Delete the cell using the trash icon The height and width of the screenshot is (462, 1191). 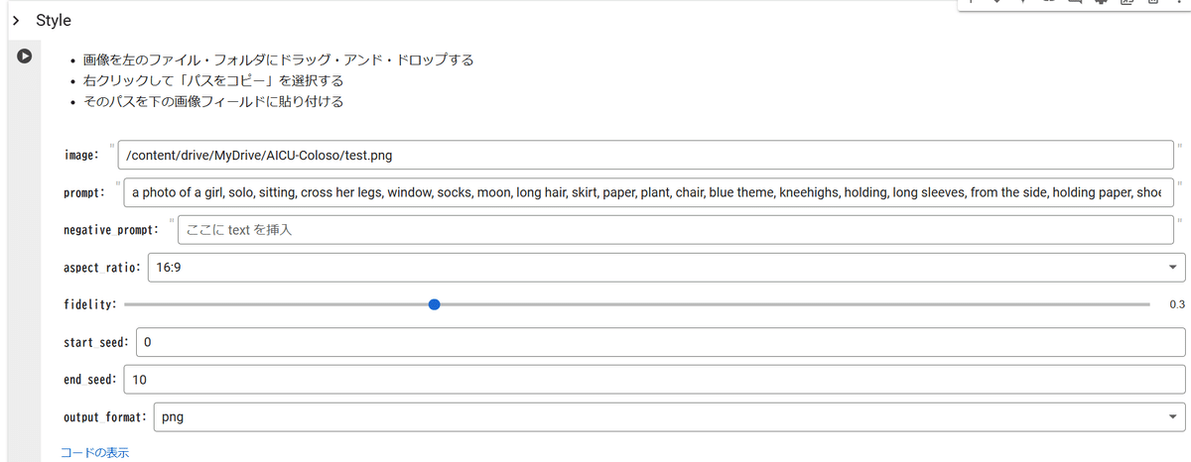[1152, 3]
